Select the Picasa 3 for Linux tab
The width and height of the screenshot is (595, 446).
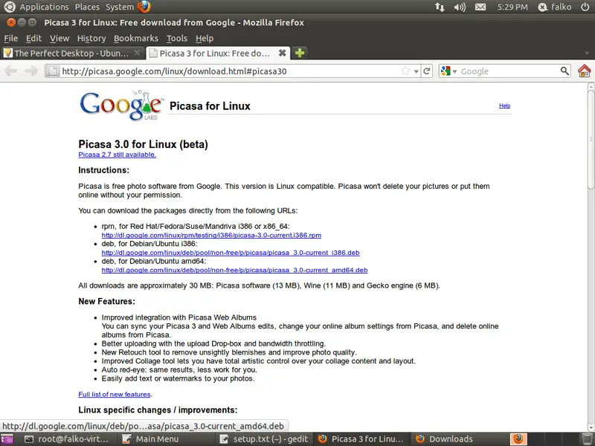pos(218,53)
